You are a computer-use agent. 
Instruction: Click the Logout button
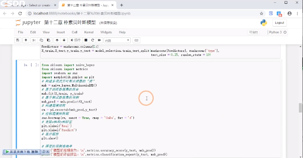(279, 23)
